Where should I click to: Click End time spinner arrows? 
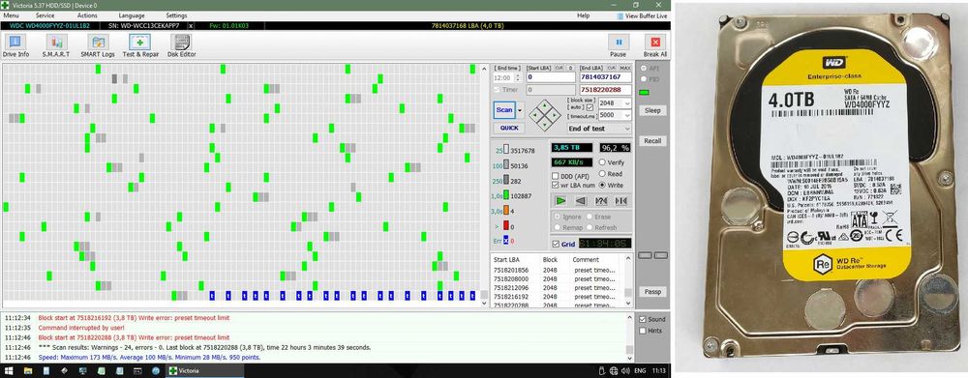tap(517, 77)
